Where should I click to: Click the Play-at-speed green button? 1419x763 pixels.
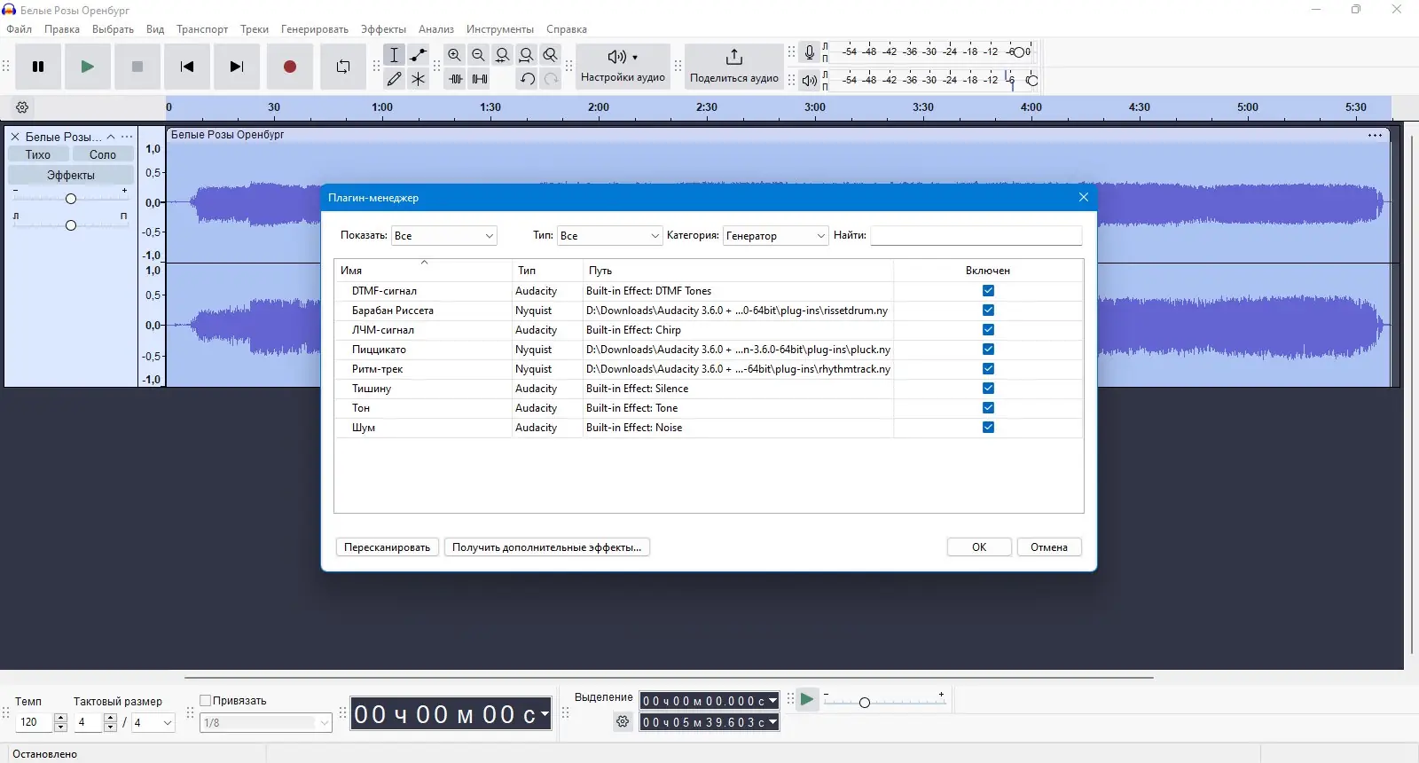tap(807, 700)
